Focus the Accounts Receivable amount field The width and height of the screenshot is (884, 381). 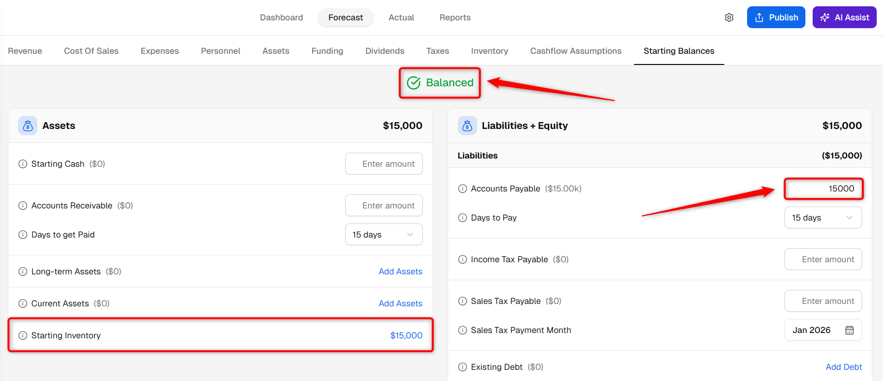point(384,206)
